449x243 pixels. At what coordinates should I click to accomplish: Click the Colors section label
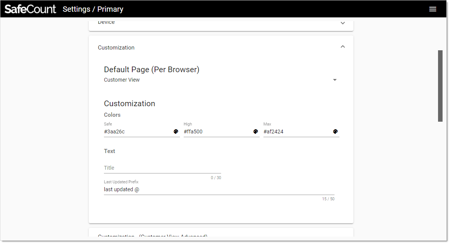coord(112,115)
